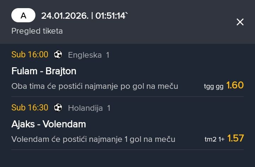Open the Ajaks - Volendam match
This screenshot has width=255, height=167.
[49, 124]
